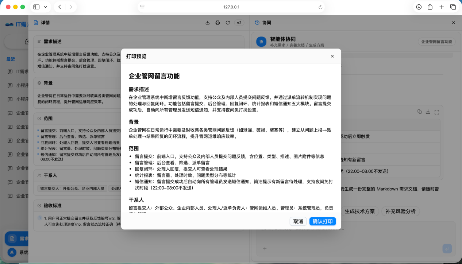The image size is (462, 264).
Task: Click the Safari downloads icon
Action: coord(419,7)
